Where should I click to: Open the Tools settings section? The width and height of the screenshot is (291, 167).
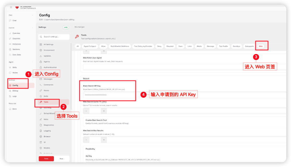[x=48, y=102]
